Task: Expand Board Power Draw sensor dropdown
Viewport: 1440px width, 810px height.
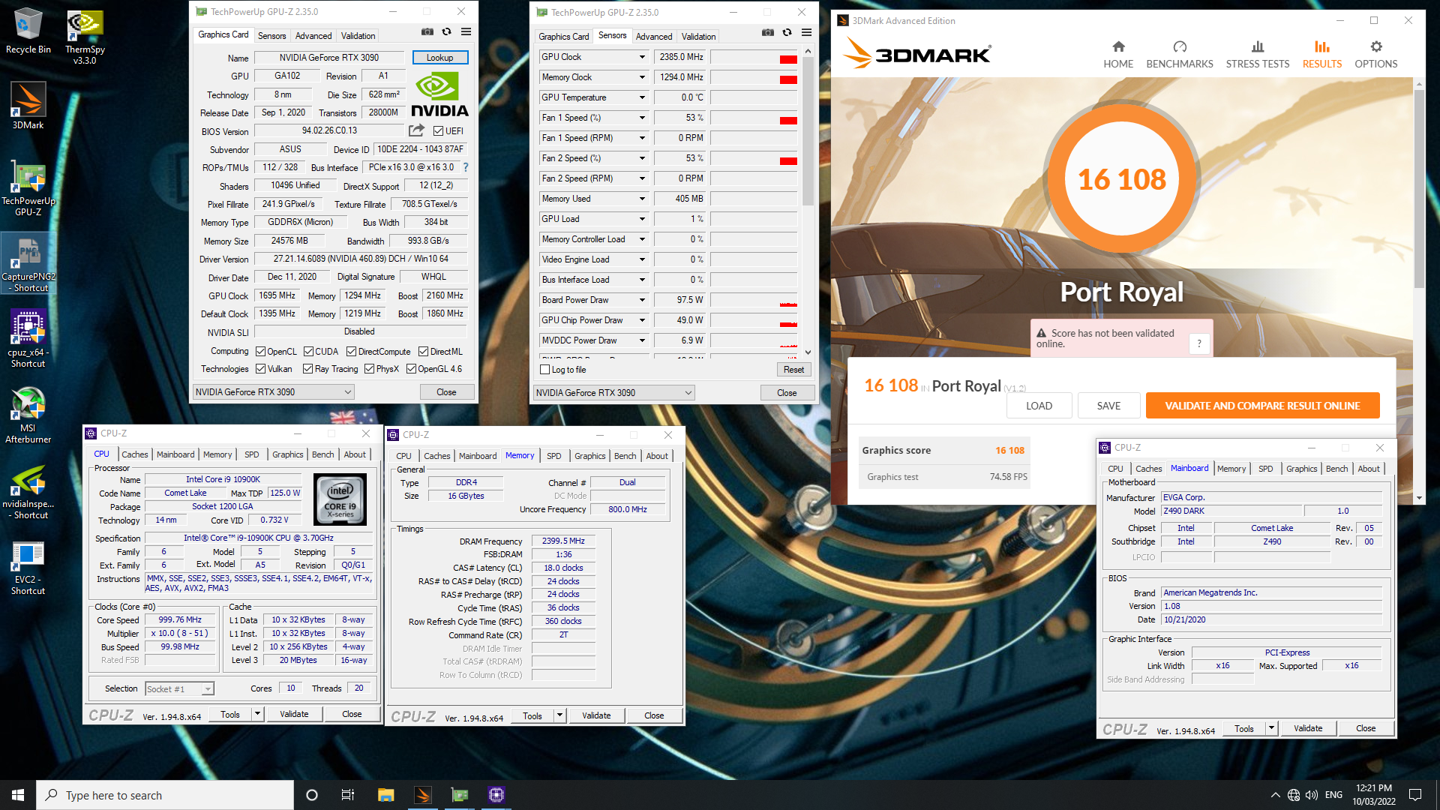Action: [x=643, y=300]
